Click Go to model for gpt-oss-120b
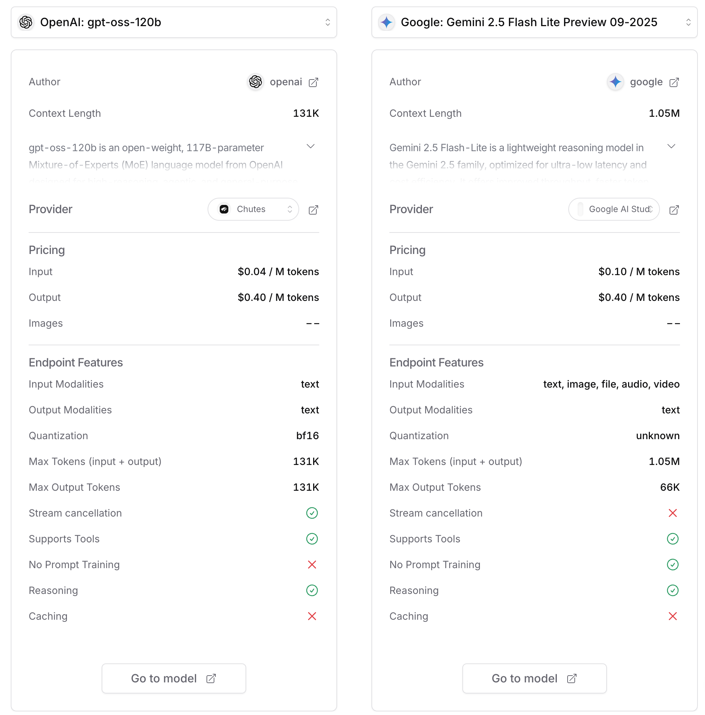Image resolution: width=705 pixels, height=715 pixels. click(174, 678)
